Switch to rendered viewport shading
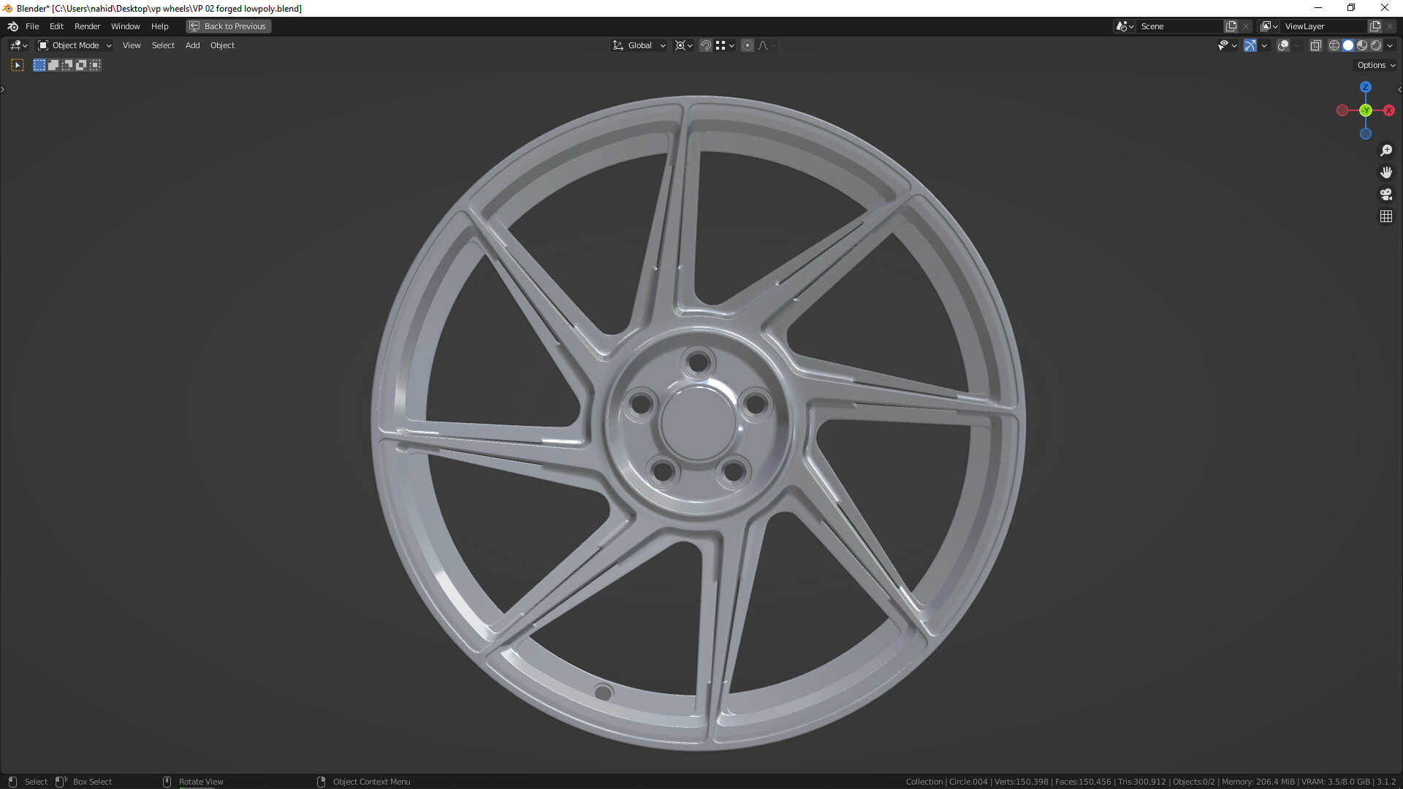The height and width of the screenshot is (789, 1403). (1376, 45)
